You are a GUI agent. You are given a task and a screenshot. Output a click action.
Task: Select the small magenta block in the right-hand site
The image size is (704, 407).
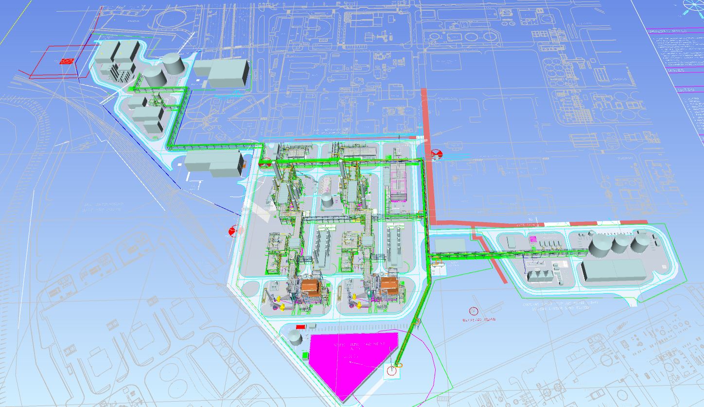pyautogui.click(x=532, y=240)
